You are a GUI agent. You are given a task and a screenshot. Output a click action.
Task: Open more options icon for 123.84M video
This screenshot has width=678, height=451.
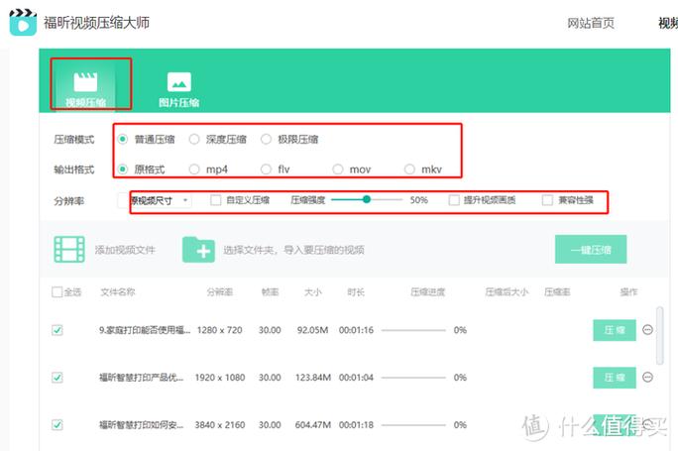(x=647, y=378)
